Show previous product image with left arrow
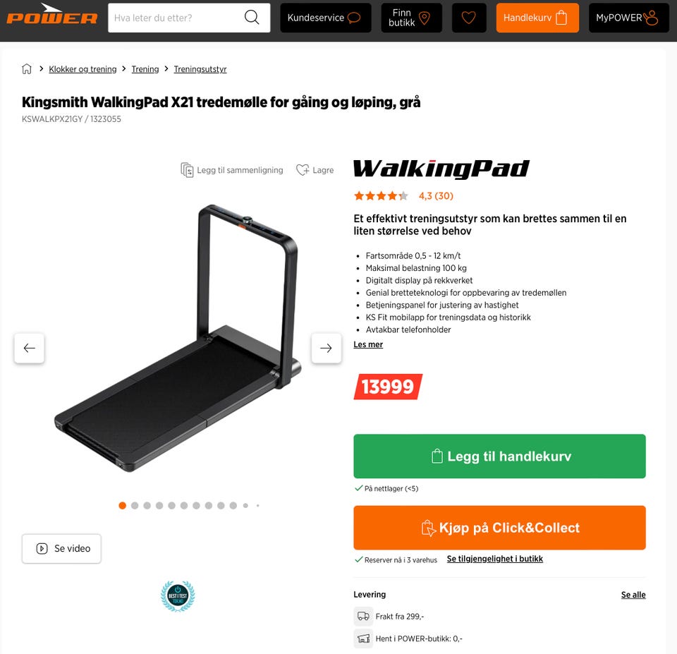677x654 pixels. coord(30,349)
